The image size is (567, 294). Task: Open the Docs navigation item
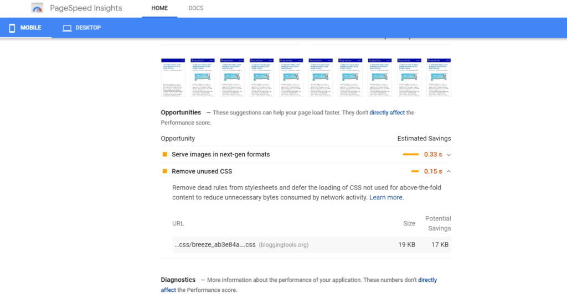pyautogui.click(x=196, y=8)
